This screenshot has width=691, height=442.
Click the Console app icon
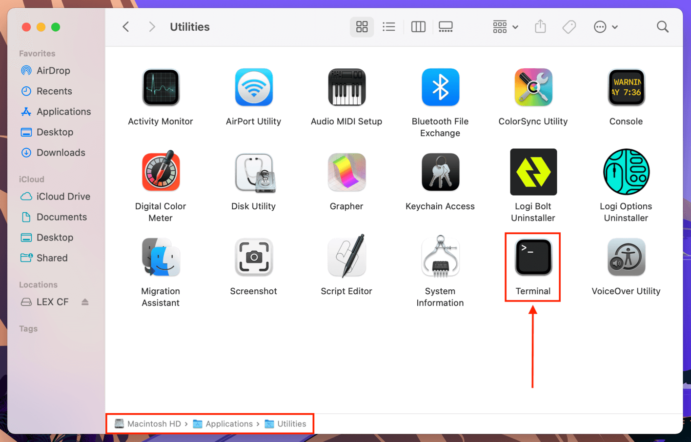[x=626, y=88]
